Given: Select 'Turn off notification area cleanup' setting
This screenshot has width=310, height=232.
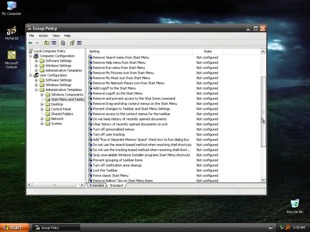Looking at the screenshot, I should click(117, 165).
